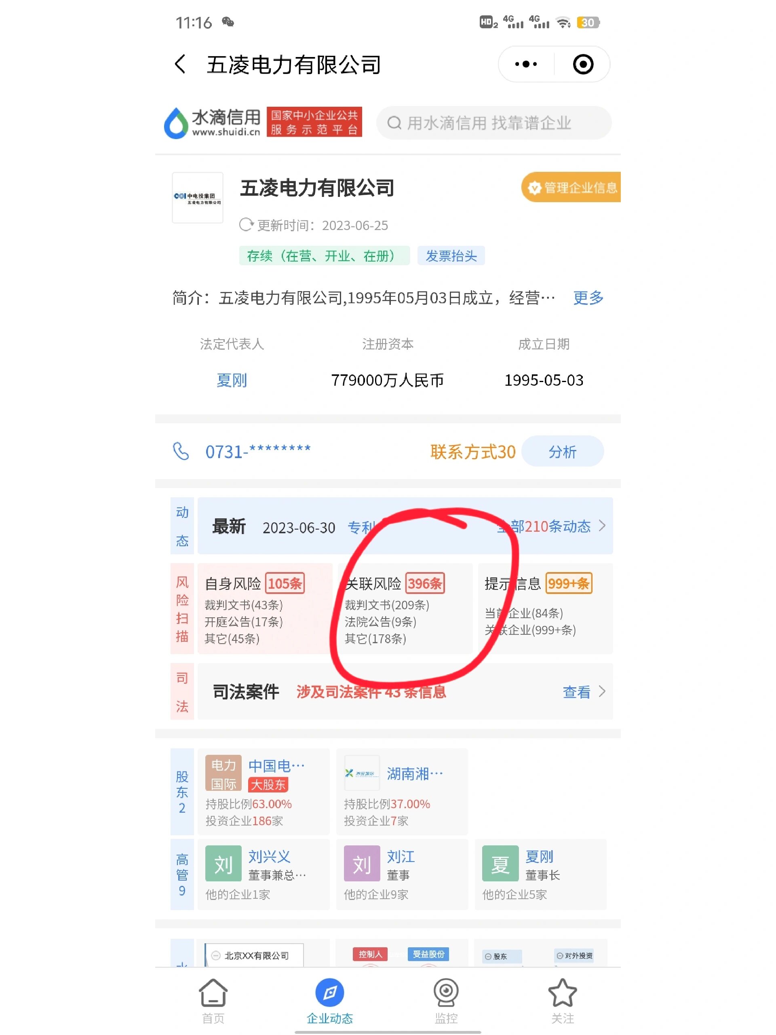Open 股东 对外投资 chart thumbnail
Image resolution: width=776 pixels, height=1035 pixels.
click(x=540, y=953)
